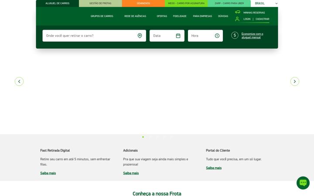Click the Fast Retirada Digital heading
The height and width of the screenshot is (196, 314).
pyautogui.click(x=55, y=150)
